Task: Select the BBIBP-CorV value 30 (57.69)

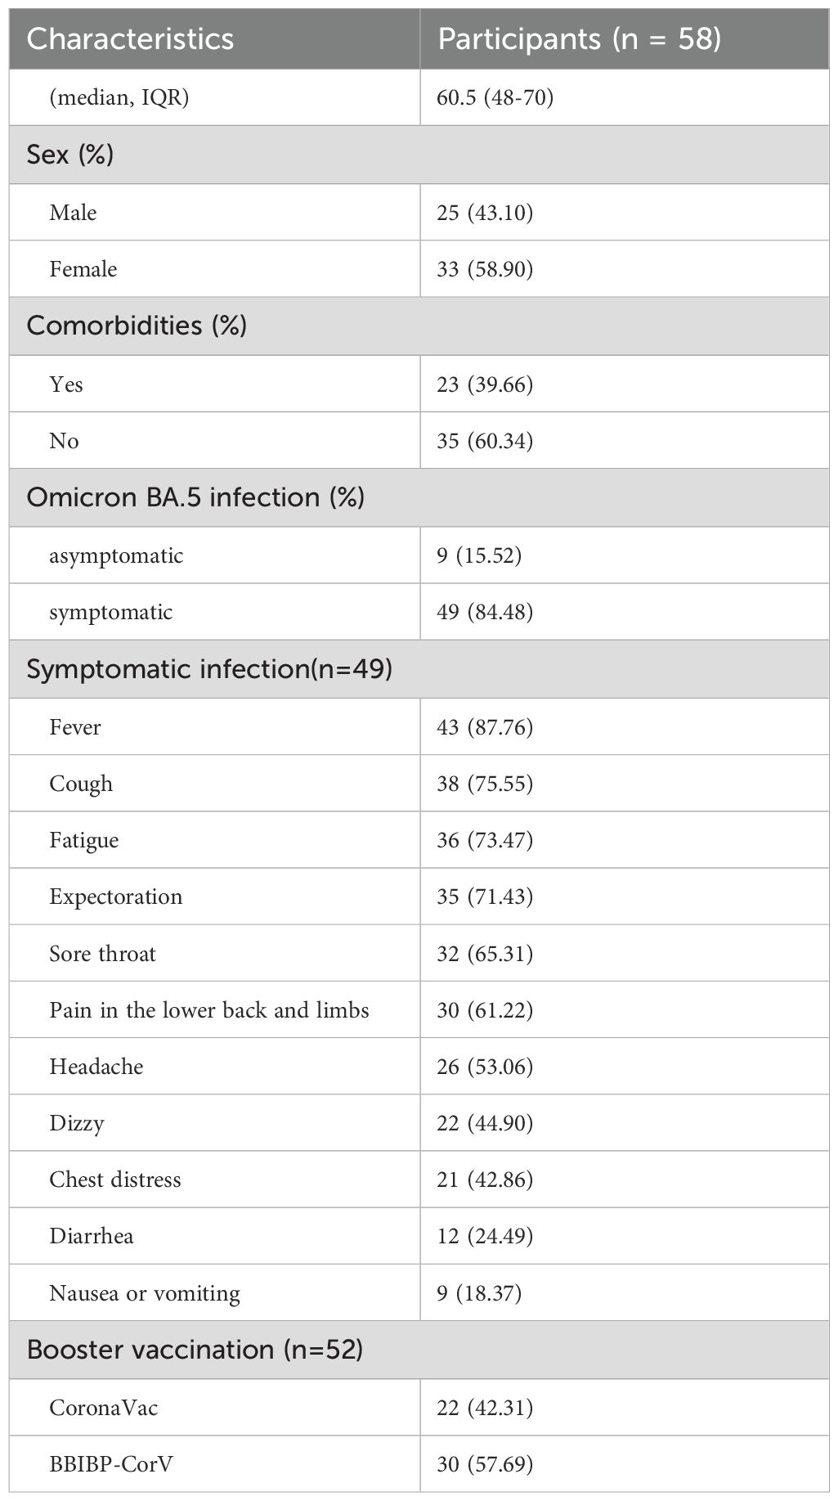Action: 485,1464
